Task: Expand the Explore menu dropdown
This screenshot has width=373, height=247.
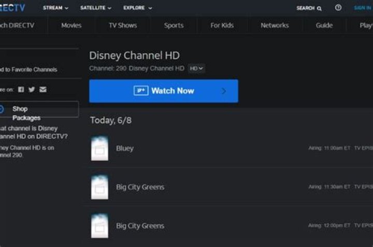Action: [137, 8]
